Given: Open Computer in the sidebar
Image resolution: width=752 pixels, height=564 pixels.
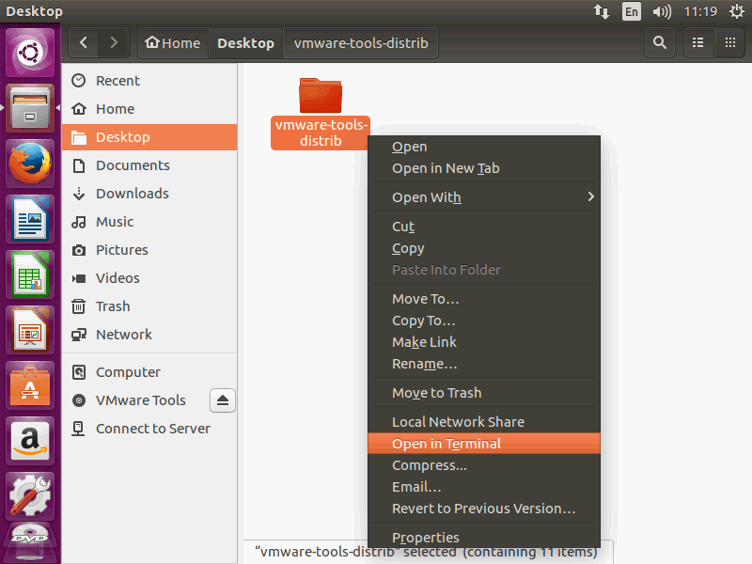Looking at the screenshot, I should pyautogui.click(x=149, y=372).
